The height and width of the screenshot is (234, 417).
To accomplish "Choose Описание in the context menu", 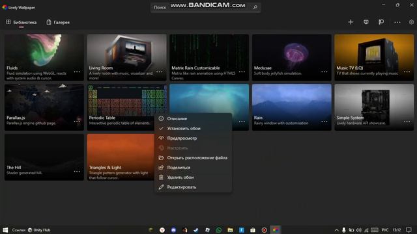I will (193, 118).
